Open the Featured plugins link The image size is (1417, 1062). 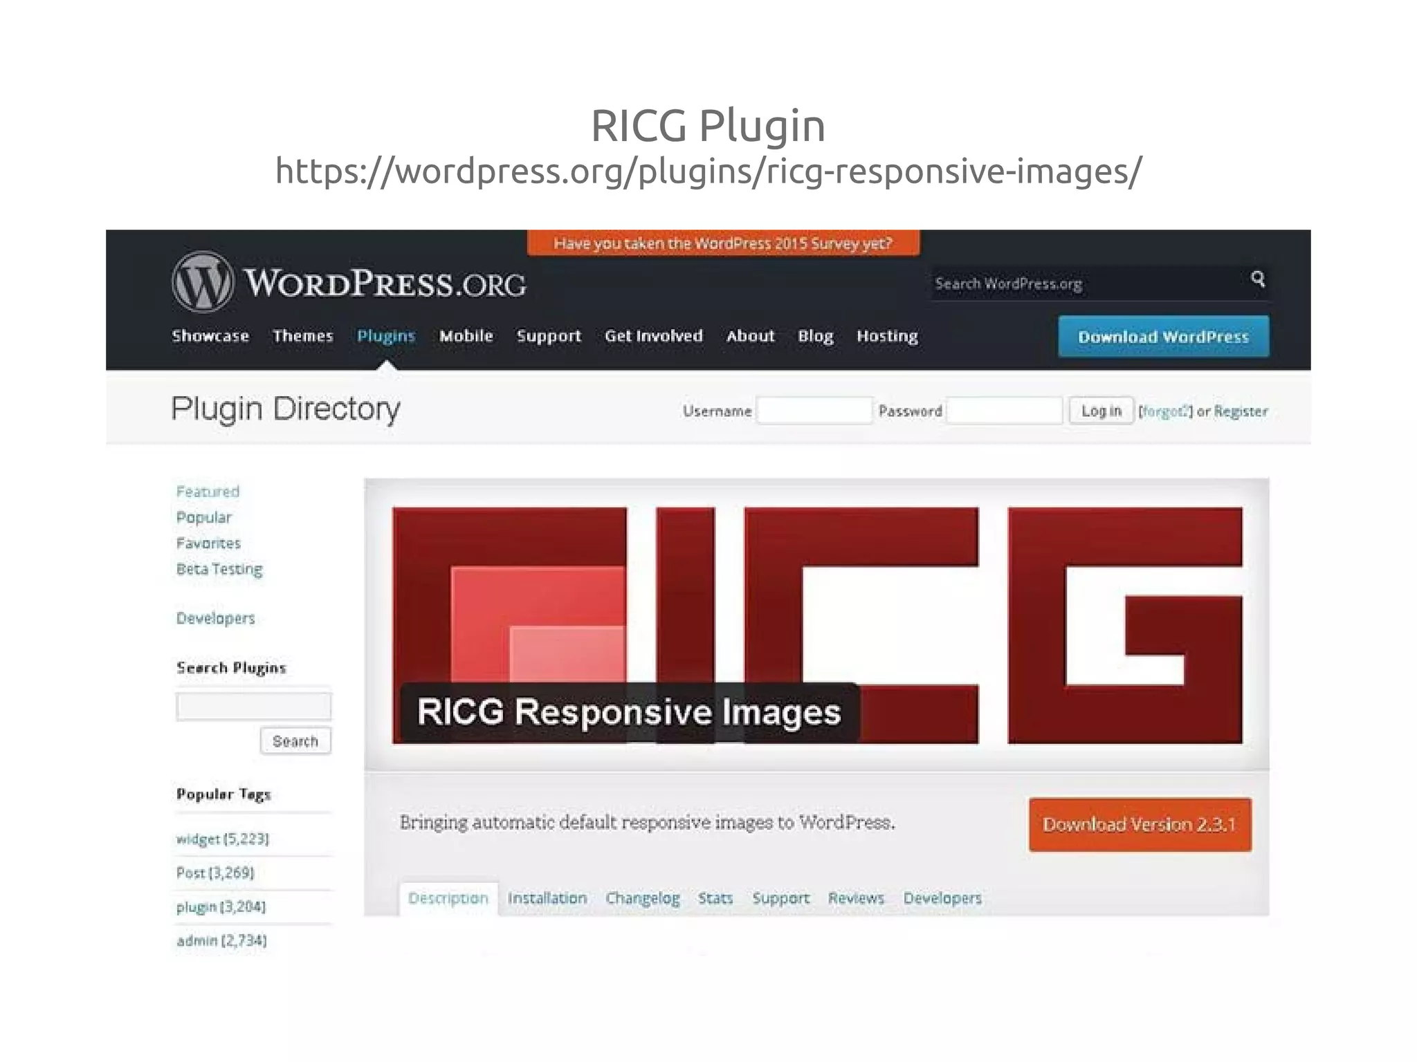point(208,492)
